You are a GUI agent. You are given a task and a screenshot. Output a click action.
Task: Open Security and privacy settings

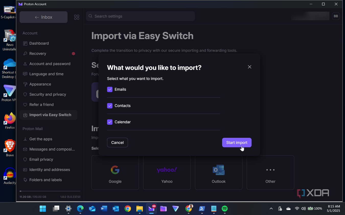point(49,94)
